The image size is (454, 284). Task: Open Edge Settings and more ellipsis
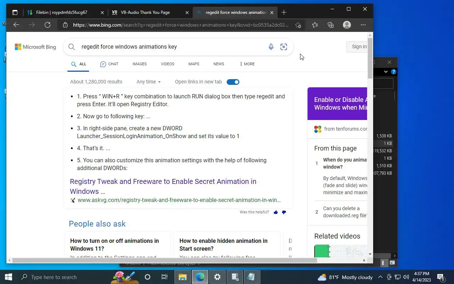[x=363, y=25]
